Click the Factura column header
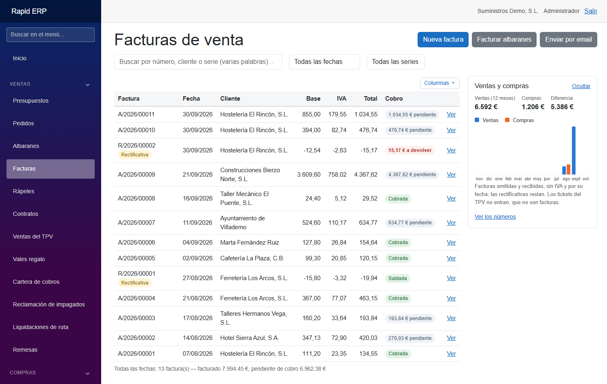Viewport: 607px width, 384px height. click(x=129, y=99)
